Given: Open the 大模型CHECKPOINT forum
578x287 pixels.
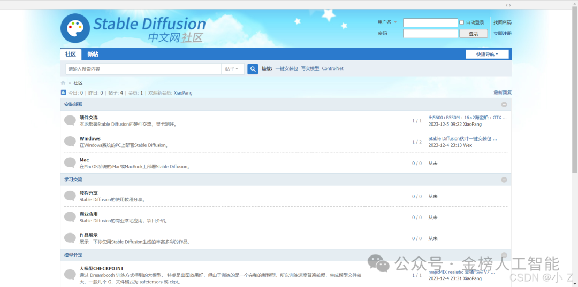Looking at the screenshot, I should (x=101, y=268).
